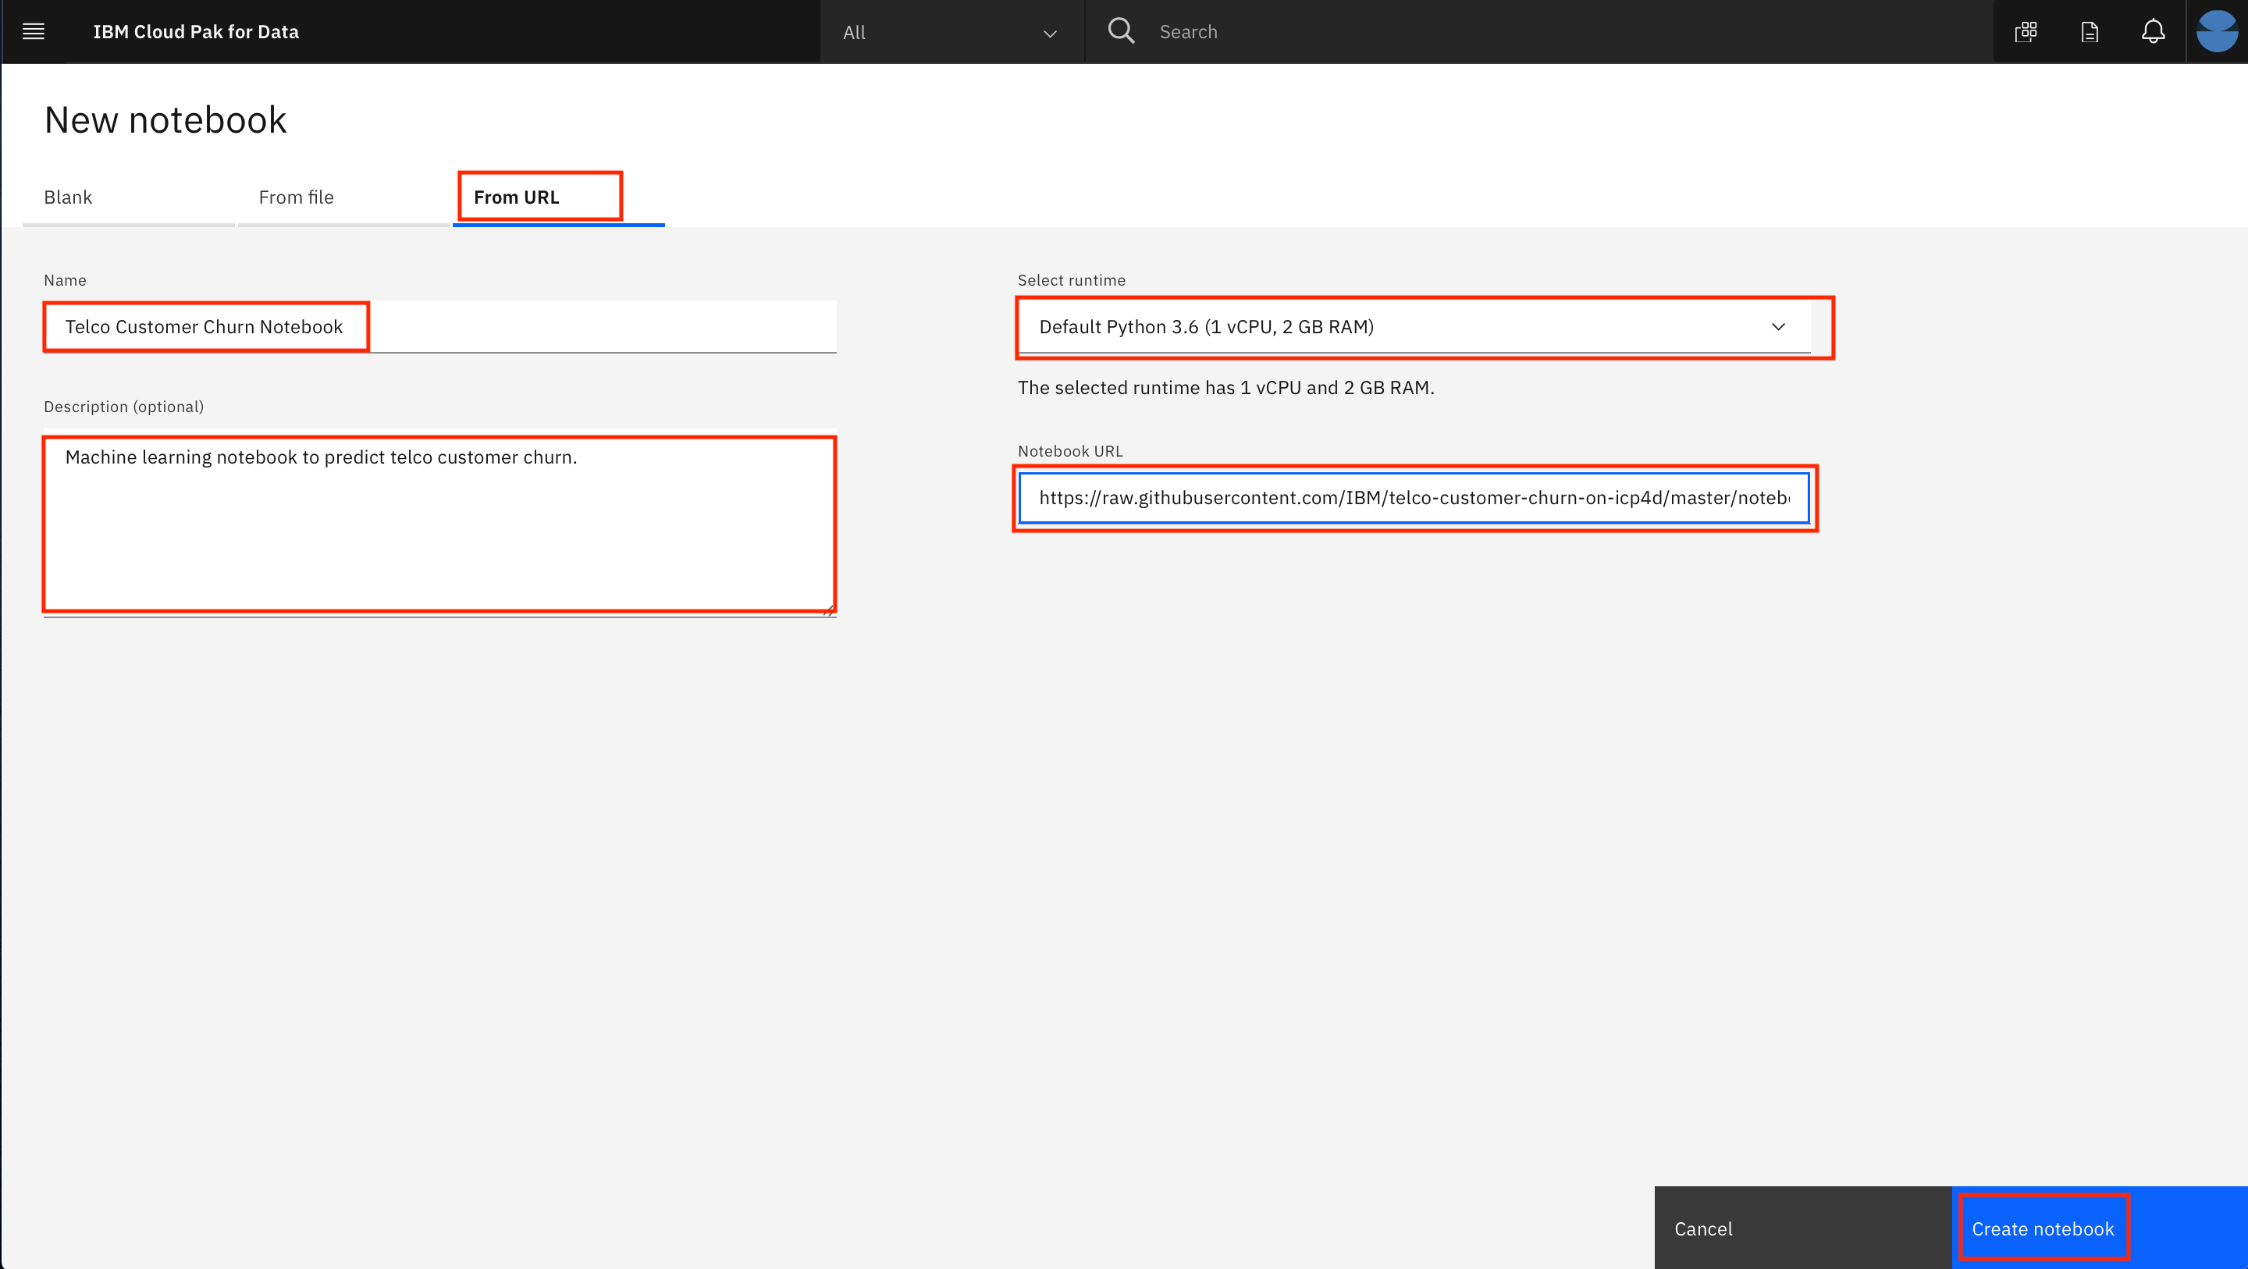Click the Notebook URL input field

pos(1414,497)
